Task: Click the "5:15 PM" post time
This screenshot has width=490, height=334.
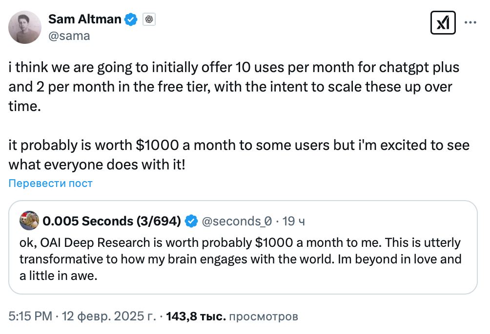Action: click(x=30, y=316)
